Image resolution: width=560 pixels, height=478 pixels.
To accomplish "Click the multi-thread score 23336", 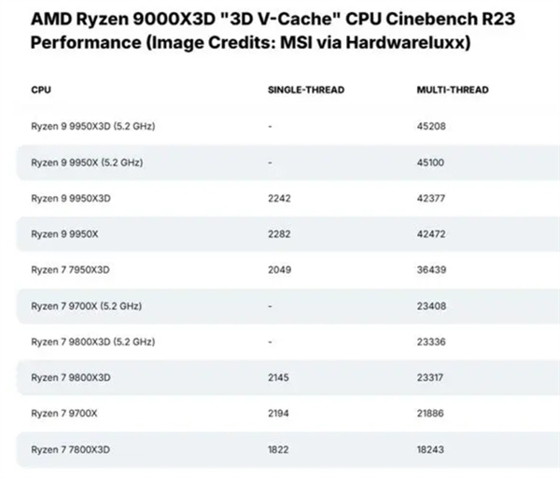I will [x=431, y=342].
